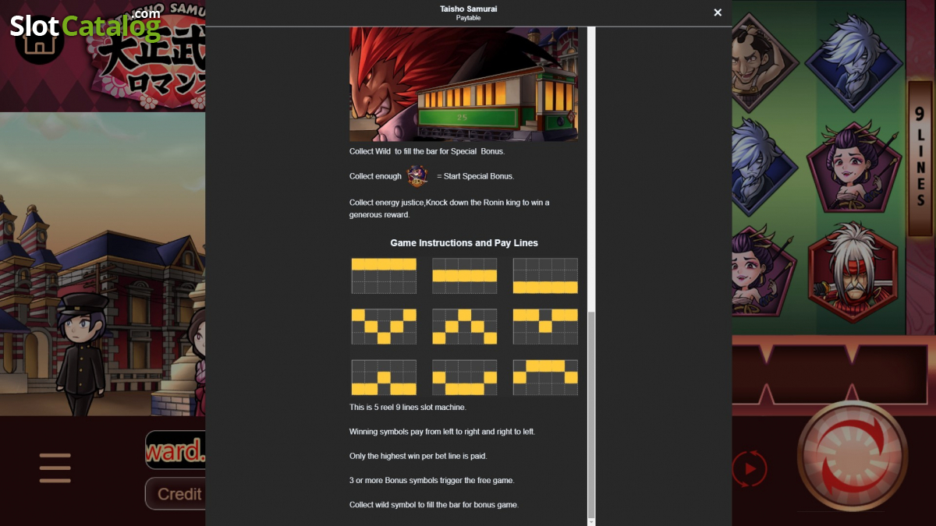Tap the Credit button

[175, 493]
